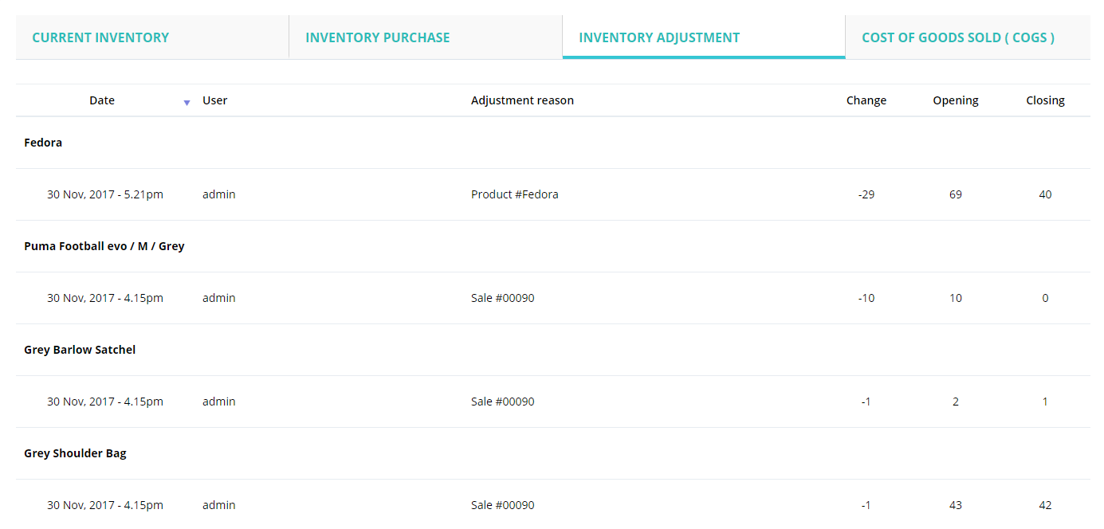
Task: Open Sale #00090 under Grey Shoulder Bag
Action: [502, 505]
